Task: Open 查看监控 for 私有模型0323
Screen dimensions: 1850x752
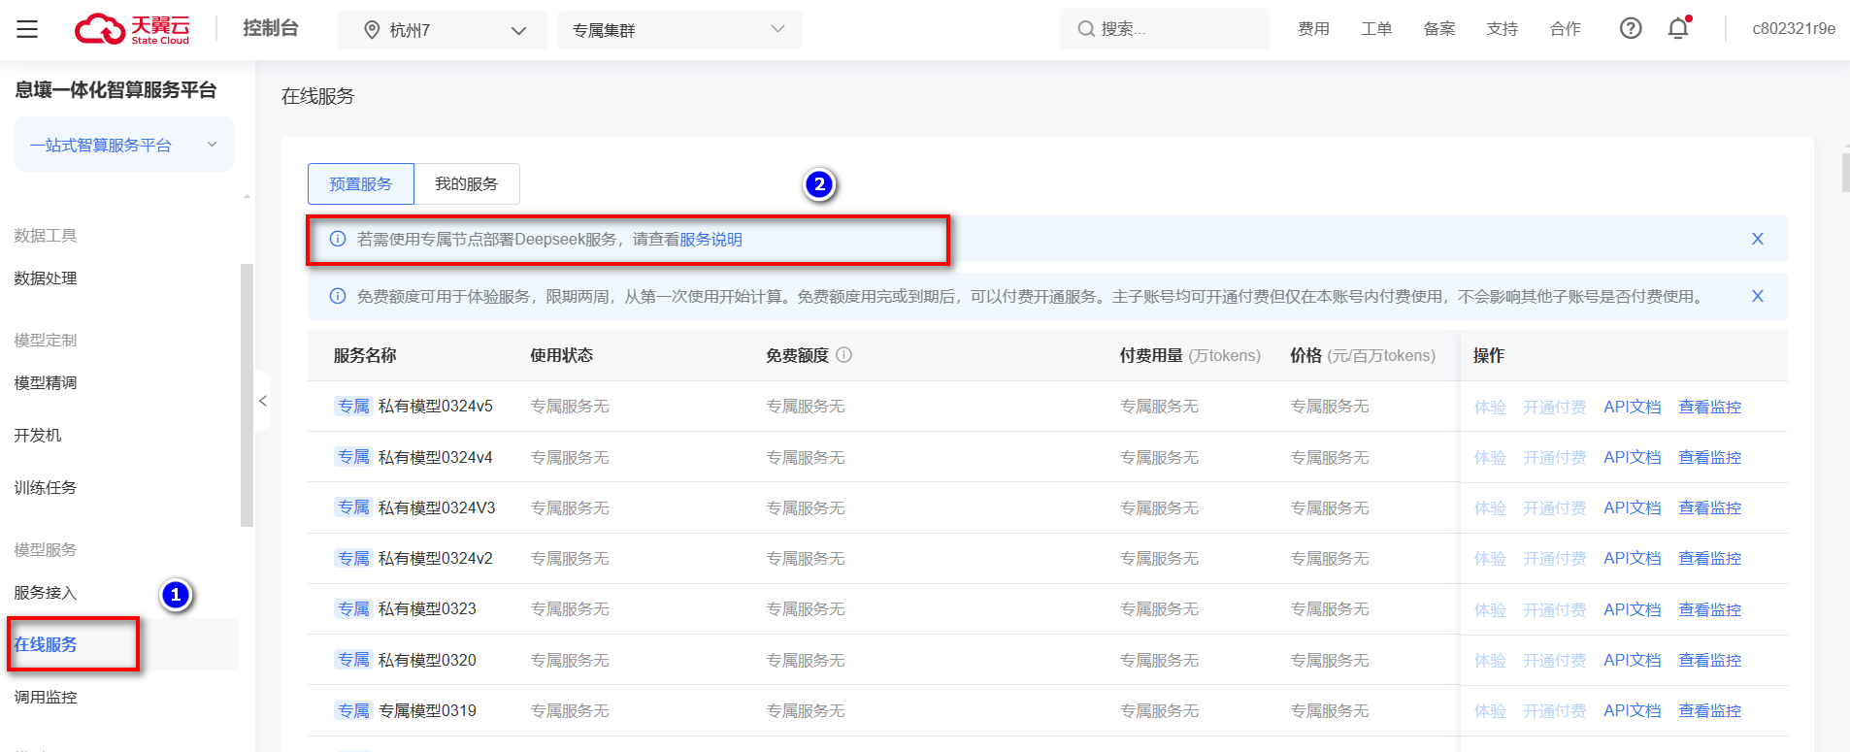Action: (1710, 609)
